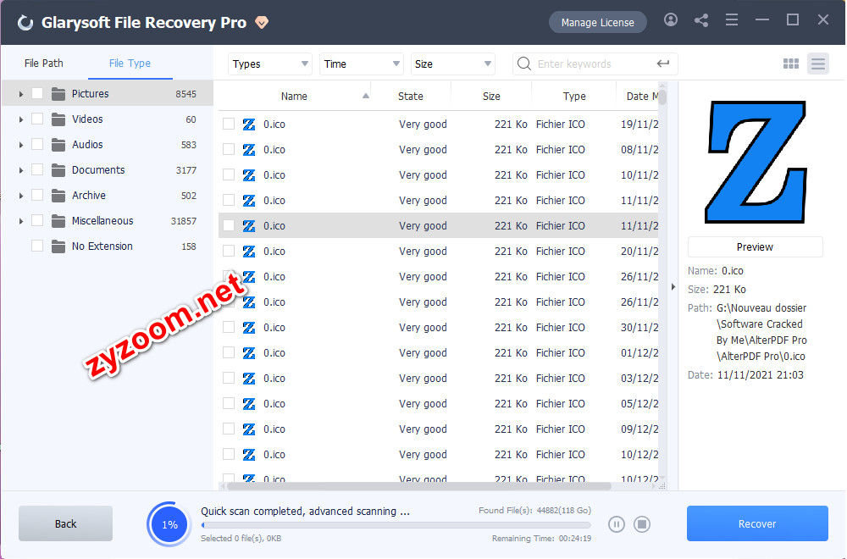The image size is (847, 559).
Task: Check the Documents category checkbox
Action: point(37,169)
